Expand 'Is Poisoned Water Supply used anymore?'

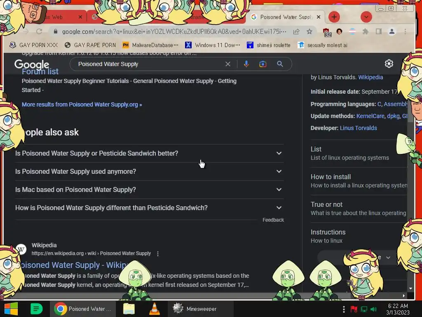click(149, 171)
